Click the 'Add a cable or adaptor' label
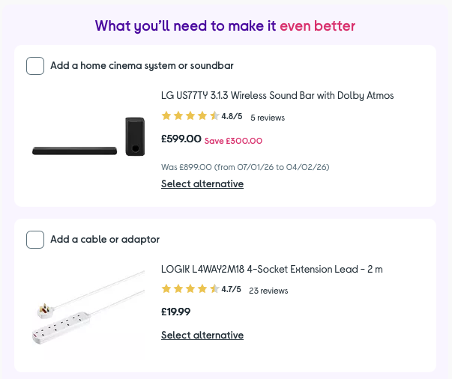 pyautogui.click(x=105, y=240)
